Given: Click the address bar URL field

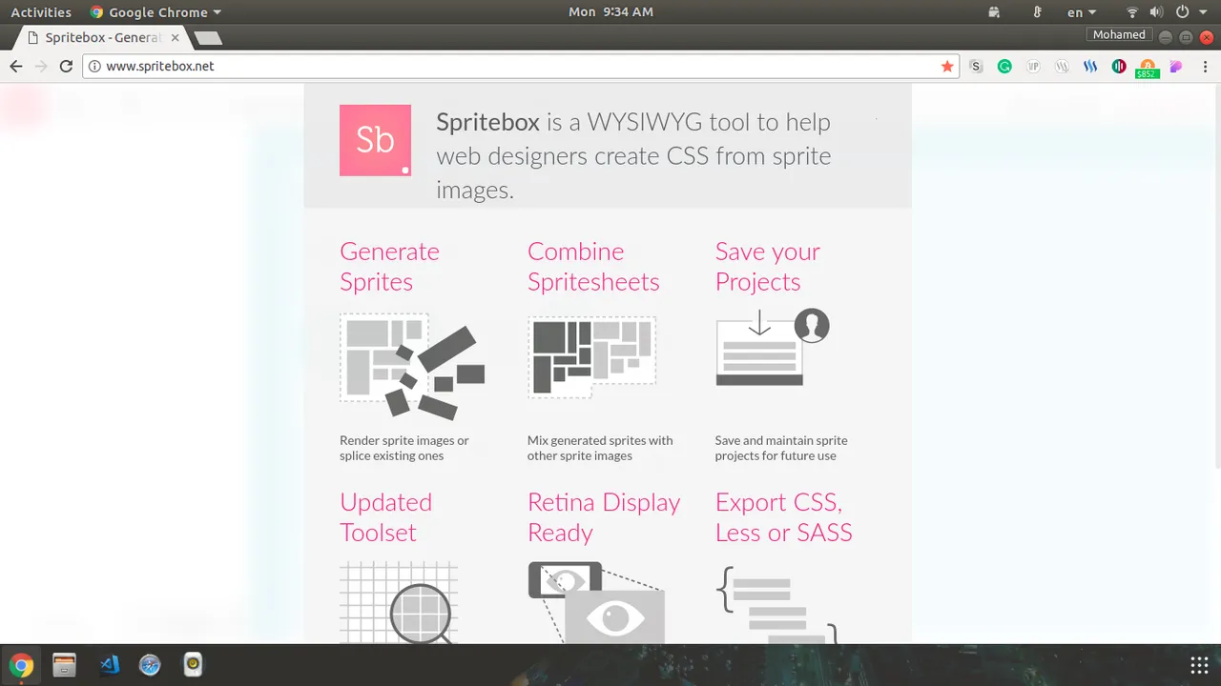Looking at the screenshot, I should (x=520, y=66).
